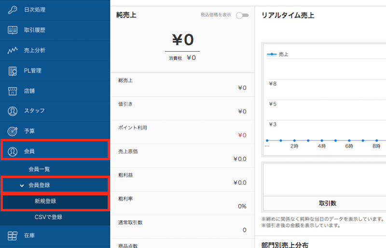Click the リアルタイム売上 heading
Image resolution: width=386 pixels, height=248 pixels.
point(288,15)
